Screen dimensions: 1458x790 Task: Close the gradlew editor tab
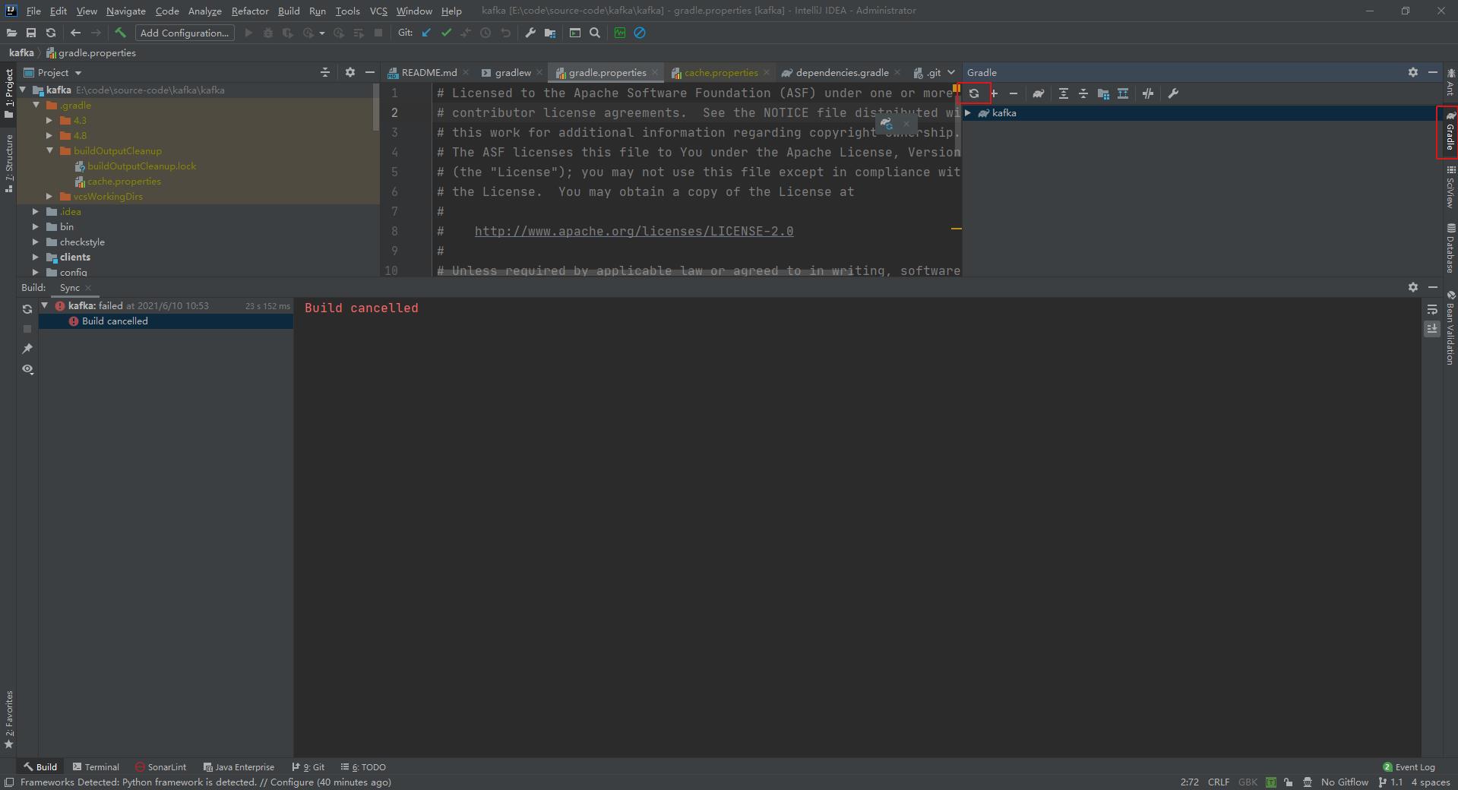pyautogui.click(x=539, y=72)
